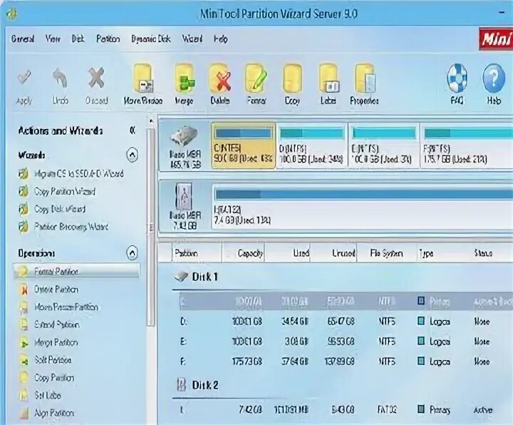Launch the Copy Disk Wizard
This screenshot has height=425, width=513.
[60, 209]
